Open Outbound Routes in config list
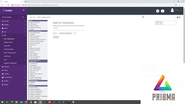The image size is (185, 104). pyautogui.click(x=35, y=27)
